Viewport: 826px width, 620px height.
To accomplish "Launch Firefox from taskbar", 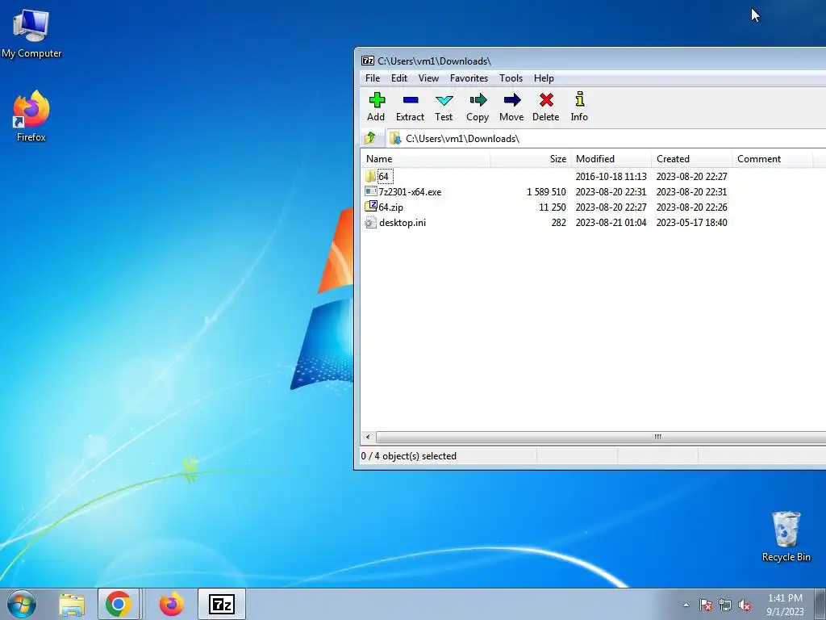I will coord(172,604).
